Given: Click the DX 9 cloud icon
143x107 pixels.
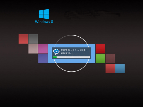Looking at the screenshot, I should (x=56, y=52).
